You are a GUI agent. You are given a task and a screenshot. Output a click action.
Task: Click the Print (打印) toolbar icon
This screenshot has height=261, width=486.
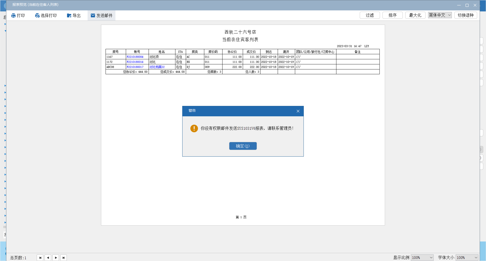(x=14, y=16)
